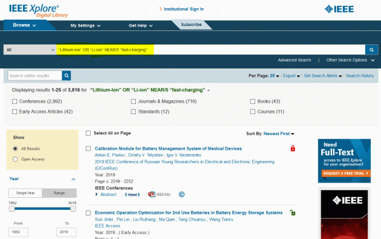Select the Economic Operation Optimization paper checkbox

(88, 213)
